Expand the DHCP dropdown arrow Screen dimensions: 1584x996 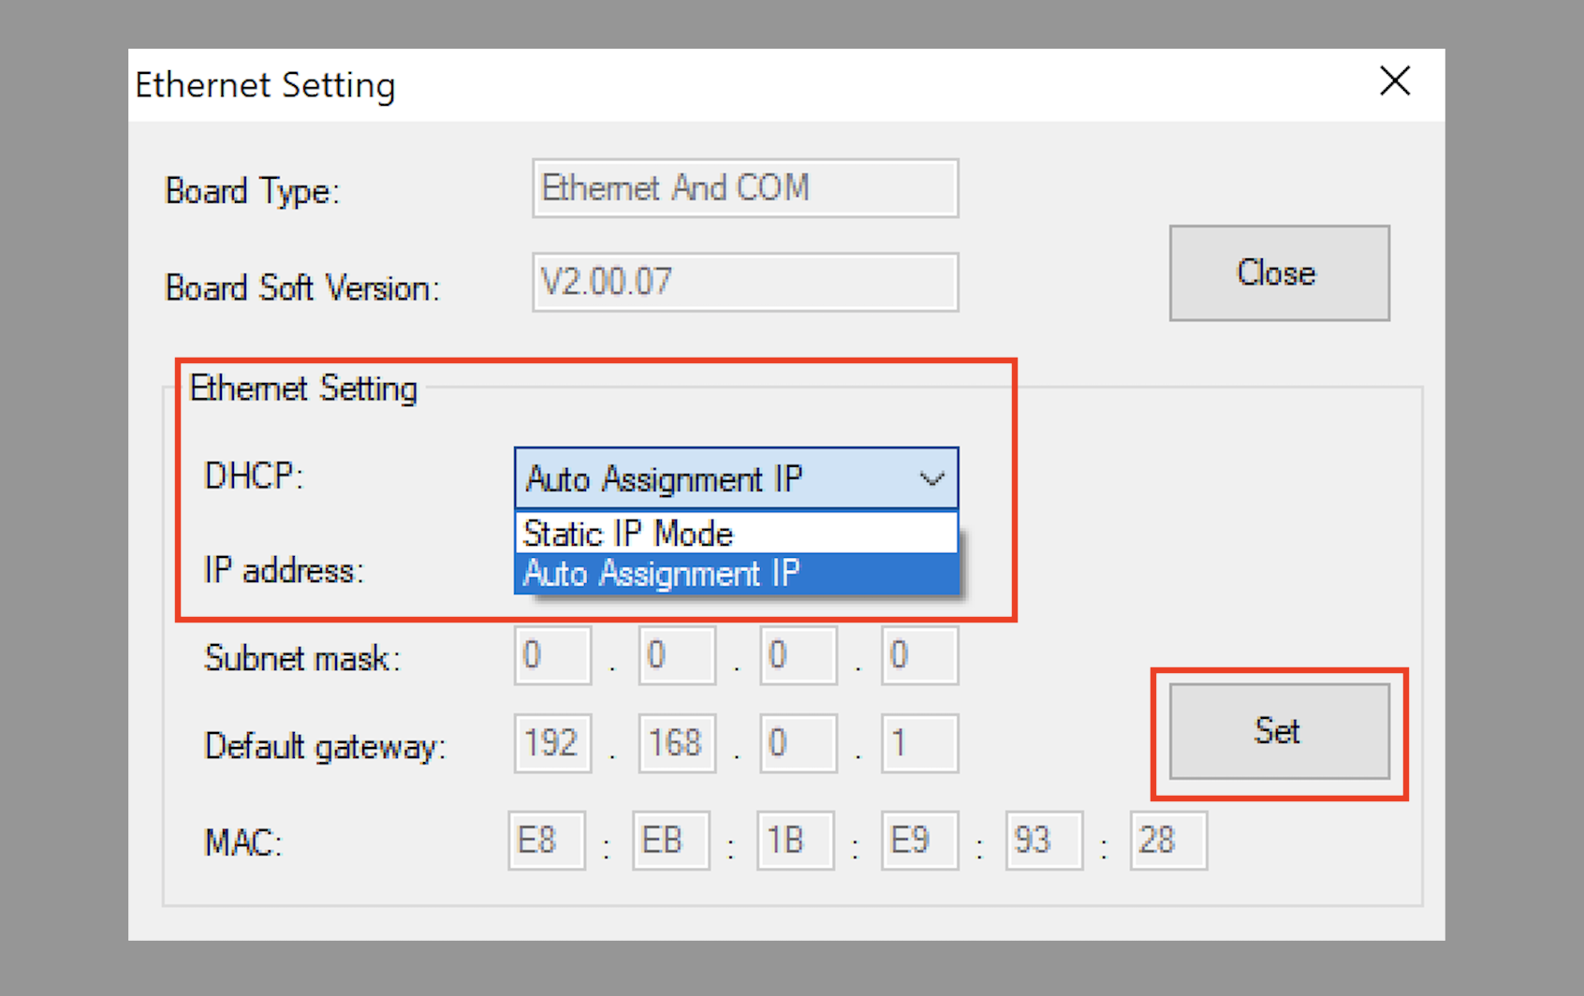[x=931, y=479]
